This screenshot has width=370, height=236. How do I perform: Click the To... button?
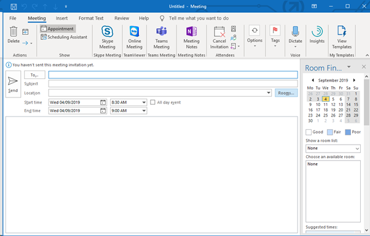(x=34, y=75)
